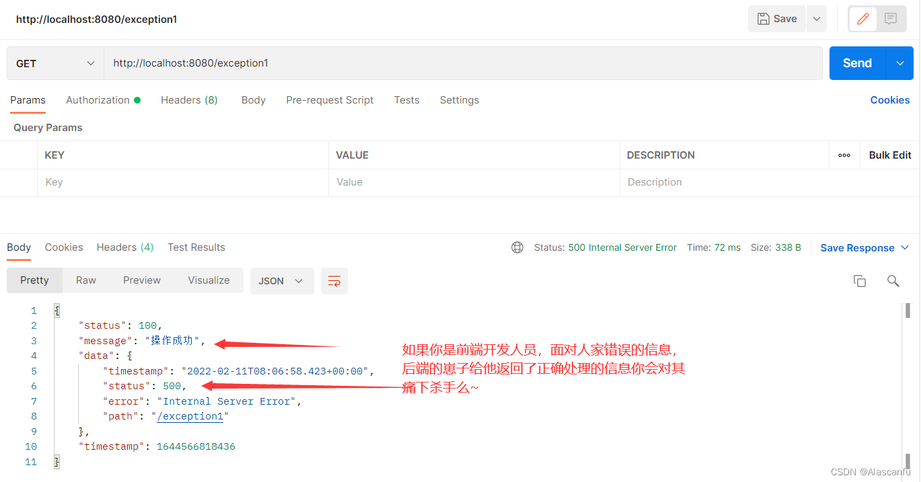The width and height of the screenshot is (921, 482).
Task: Click the "2022-02-11T08:06:58.423+00:00" value
Action: pos(274,371)
